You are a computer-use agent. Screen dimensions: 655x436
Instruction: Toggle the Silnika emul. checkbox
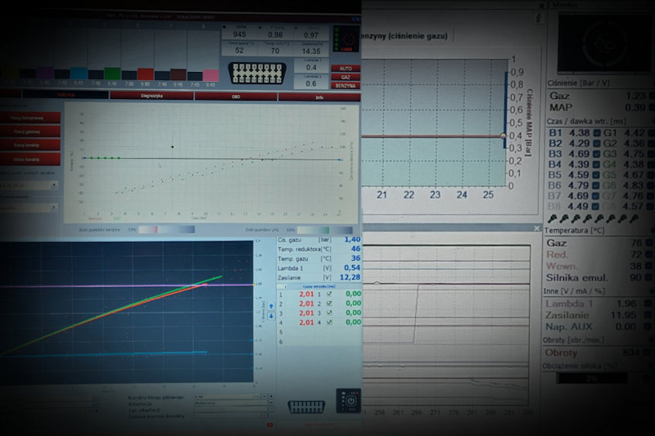click(648, 277)
